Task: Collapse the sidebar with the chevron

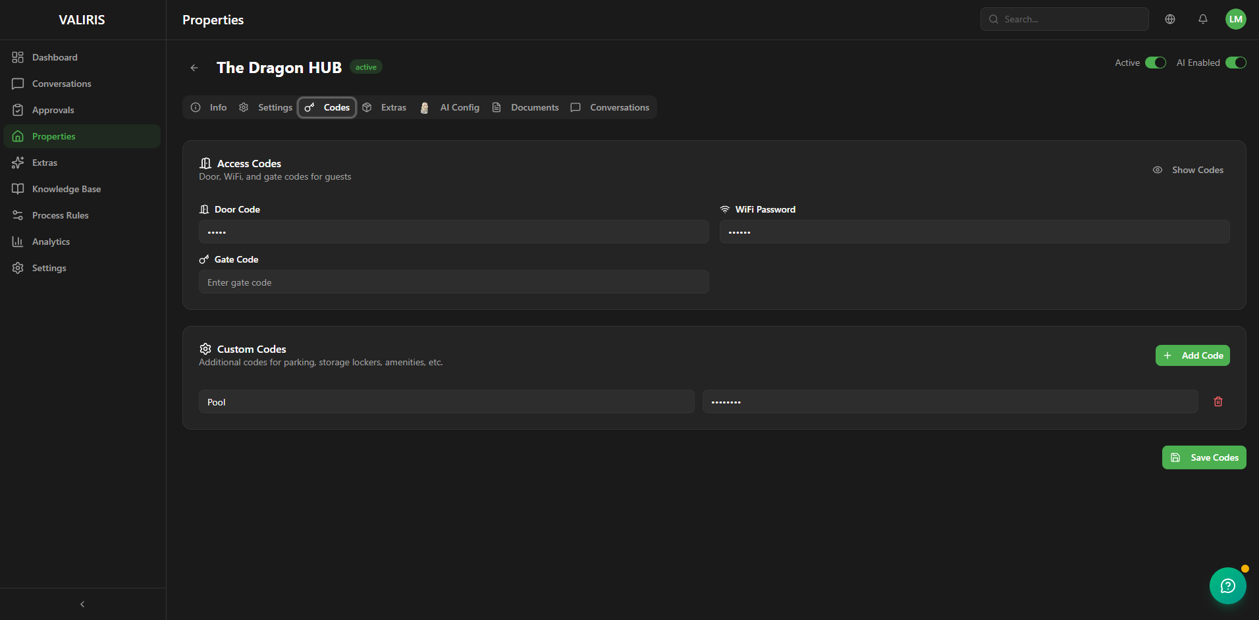Action: [x=82, y=604]
